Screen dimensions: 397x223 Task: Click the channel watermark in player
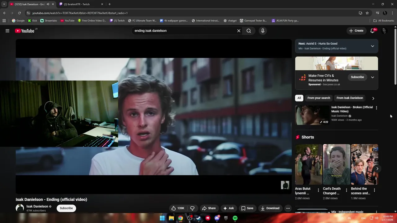coord(285,185)
